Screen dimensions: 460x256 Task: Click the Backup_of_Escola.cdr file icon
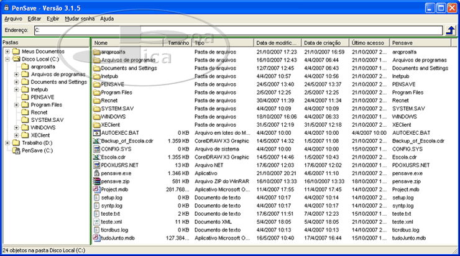coord(96,141)
